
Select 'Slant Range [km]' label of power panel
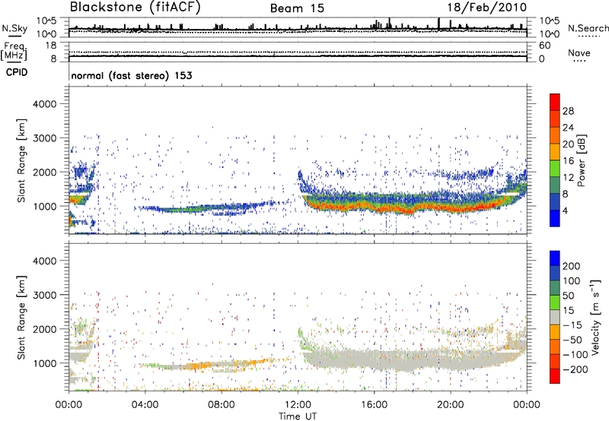coord(22,160)
